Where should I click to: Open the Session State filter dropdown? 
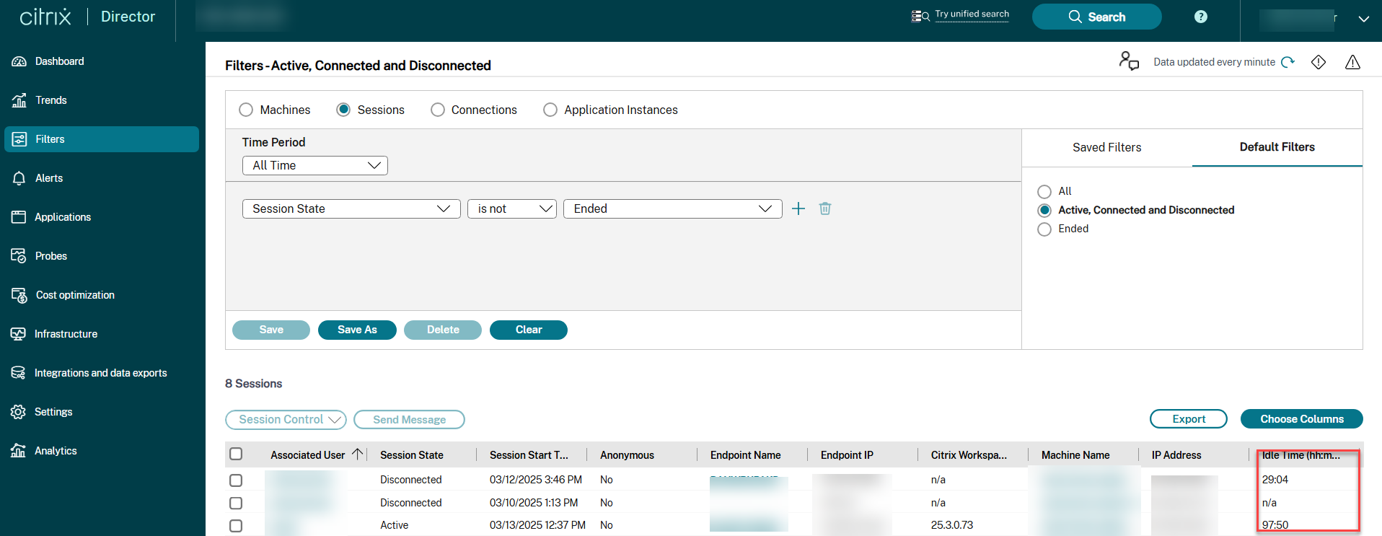[x=351, y=208]
